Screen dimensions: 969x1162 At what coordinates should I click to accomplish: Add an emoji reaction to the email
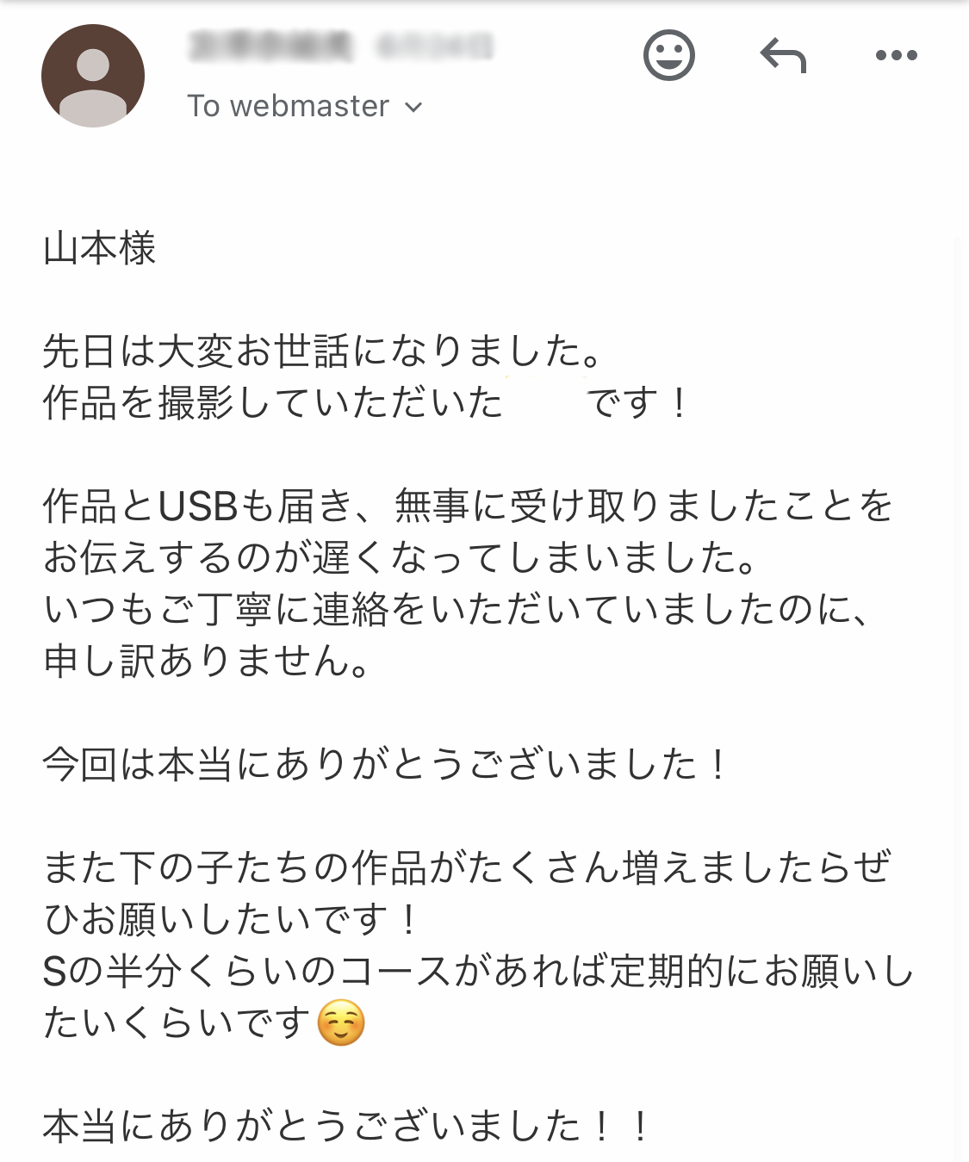pos(668,56)
